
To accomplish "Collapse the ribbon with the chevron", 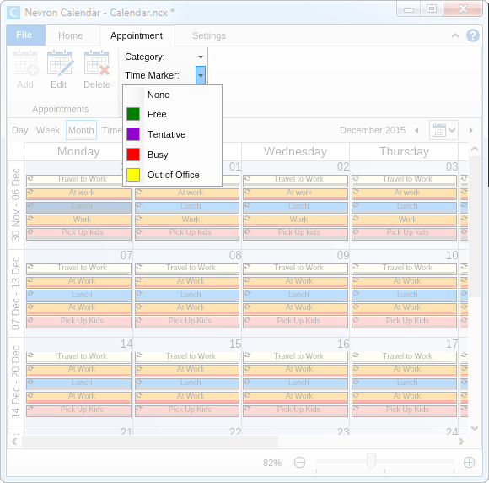I will click(455, 35).
